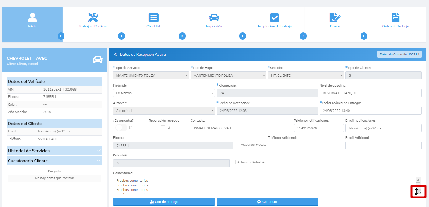Click the Checklist list icon

[x=153, y=18]
